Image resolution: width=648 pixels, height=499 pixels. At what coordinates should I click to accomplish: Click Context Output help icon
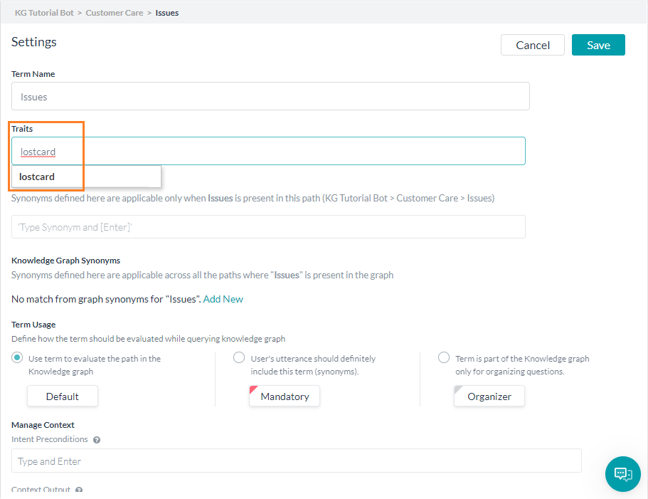point(79,490)
